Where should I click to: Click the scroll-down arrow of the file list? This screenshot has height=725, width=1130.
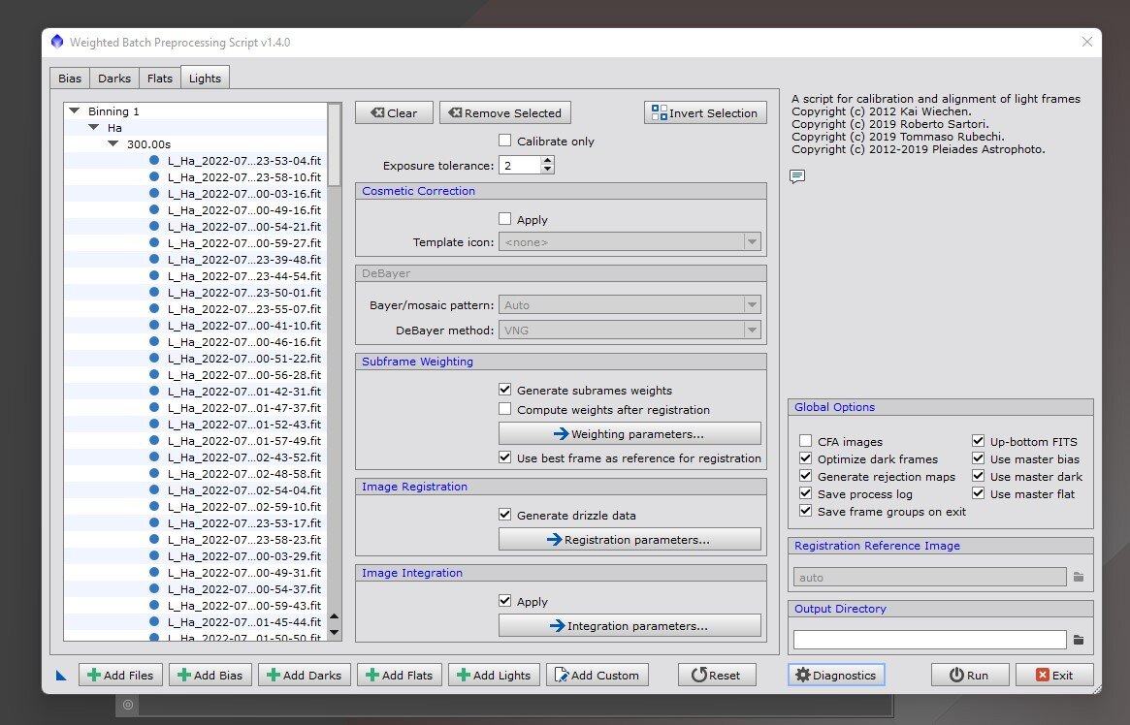point(334,632)
